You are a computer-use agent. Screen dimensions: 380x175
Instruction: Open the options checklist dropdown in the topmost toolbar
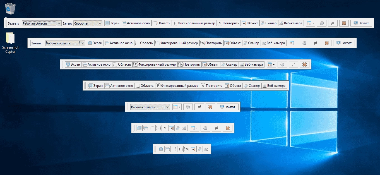[x=311, y=23]
